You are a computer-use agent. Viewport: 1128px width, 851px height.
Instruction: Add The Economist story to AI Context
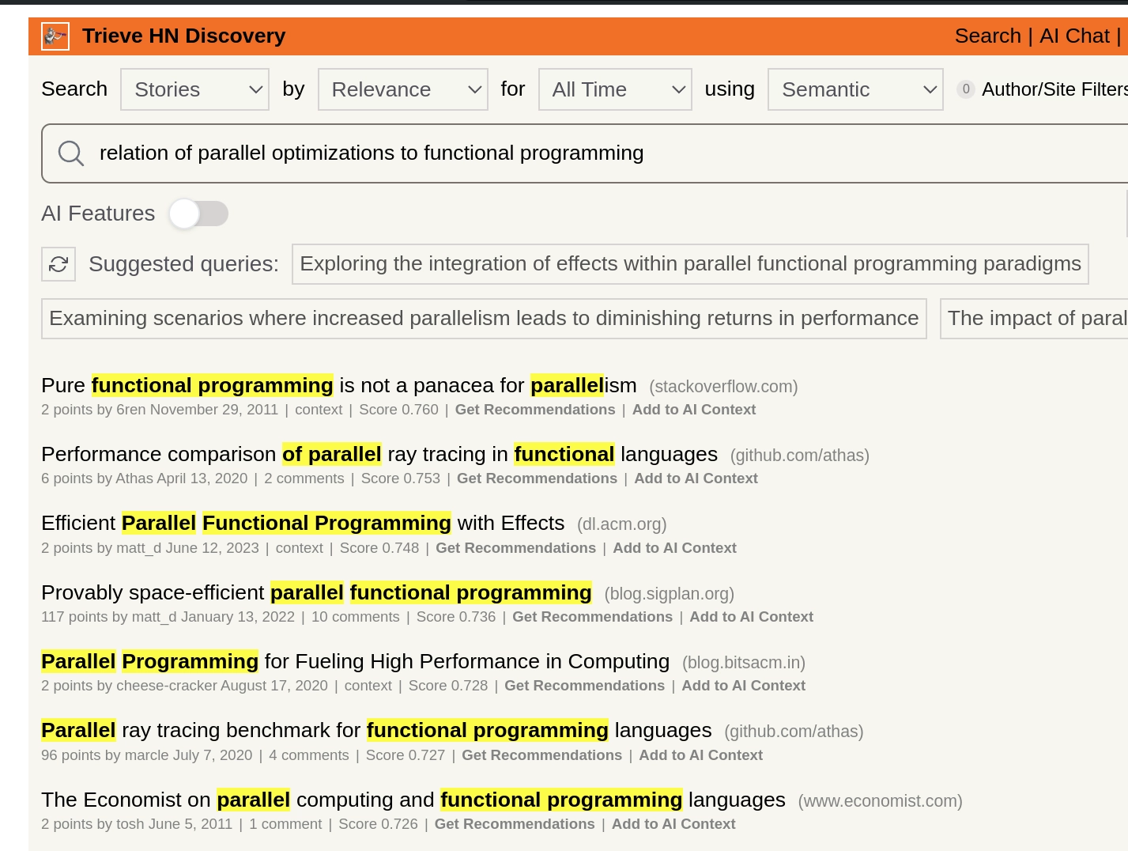673,824
